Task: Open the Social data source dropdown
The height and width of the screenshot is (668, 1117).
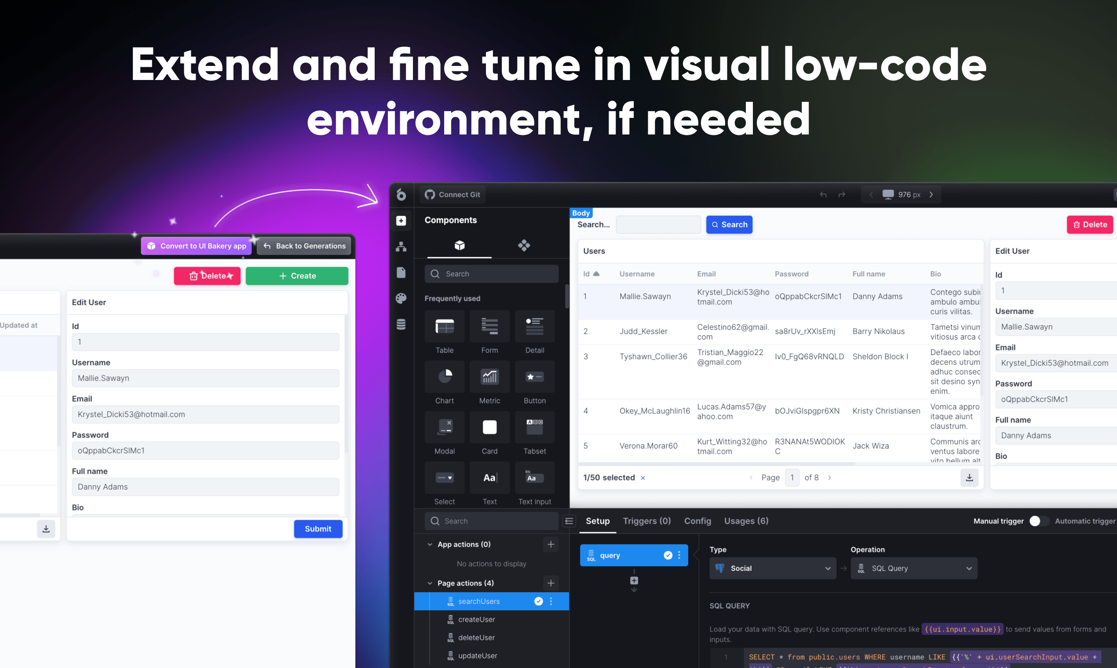Action: tap(772, 569)
